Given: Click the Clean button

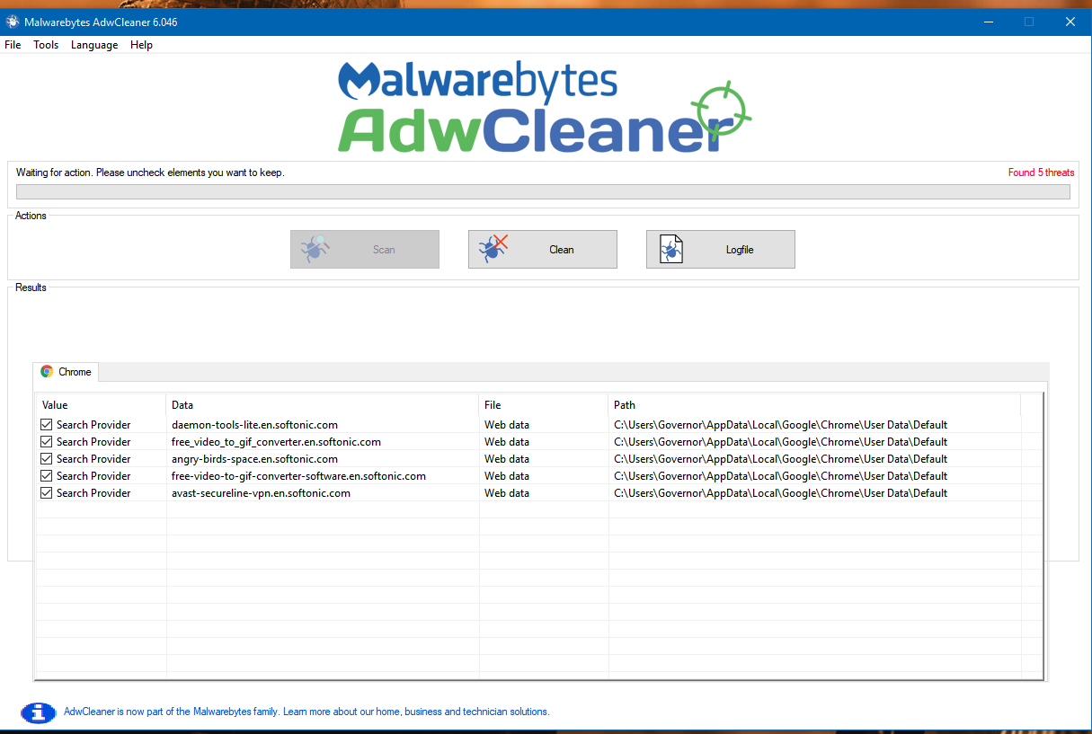Looking at the screenshot, I should point(543,250).
